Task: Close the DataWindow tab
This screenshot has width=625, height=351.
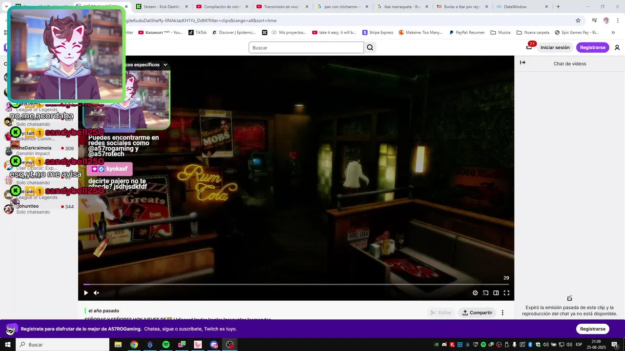Action: coord(546,7)
